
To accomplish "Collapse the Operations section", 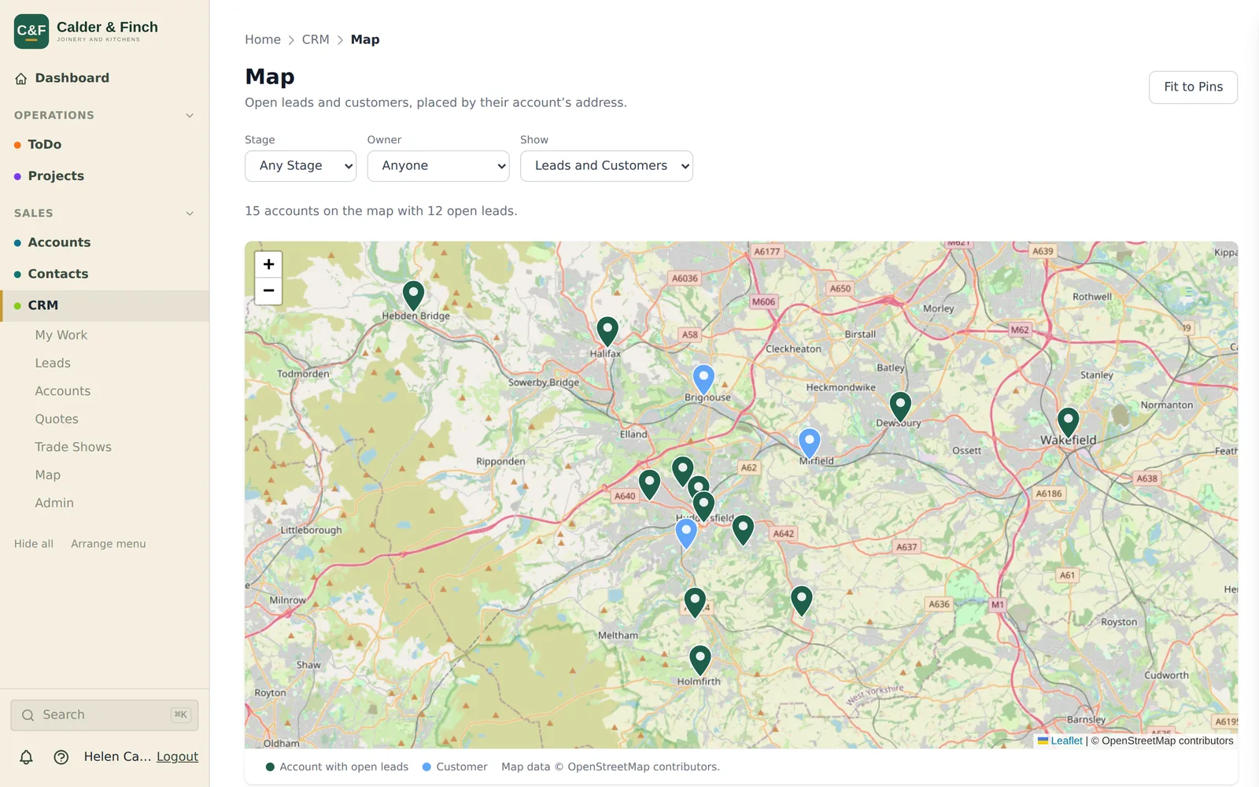I will [x=190, y=116].
